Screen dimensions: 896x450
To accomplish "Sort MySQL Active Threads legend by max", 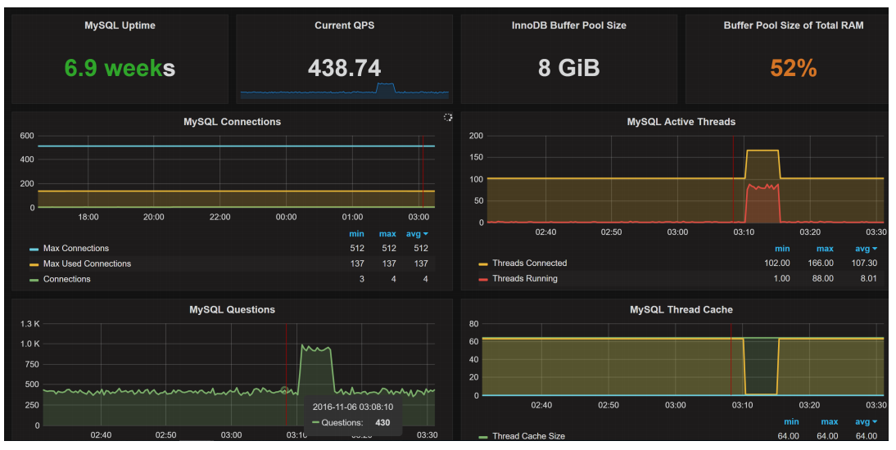I will tap(824, 249).
